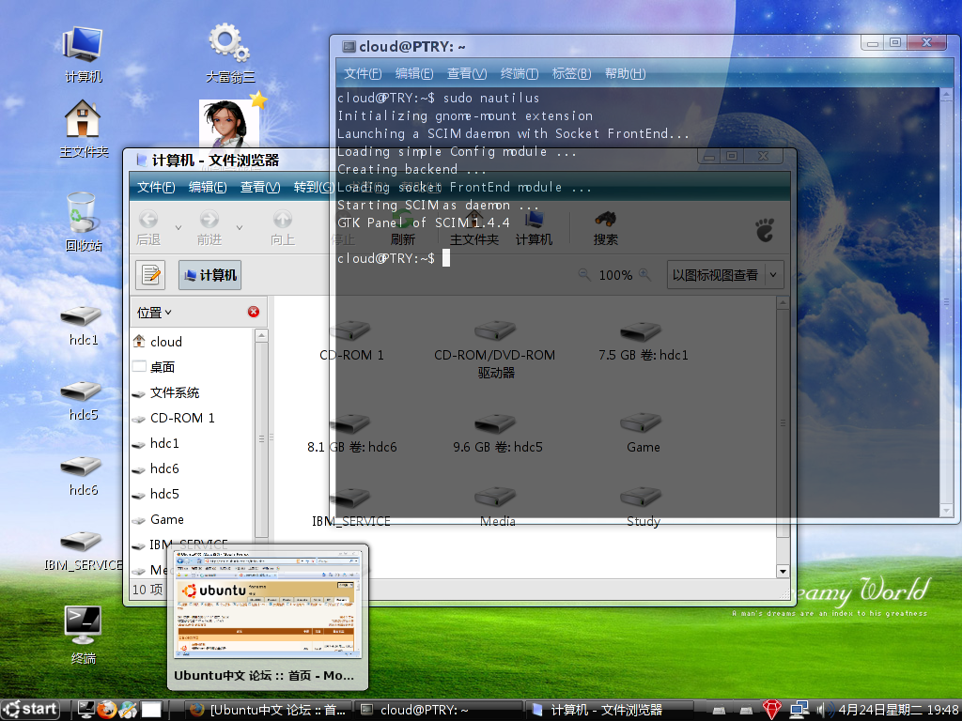Select CD-ROM 1 in the places sidebar
The width and height of the screenshot is (962, 721).
(192, 418)
